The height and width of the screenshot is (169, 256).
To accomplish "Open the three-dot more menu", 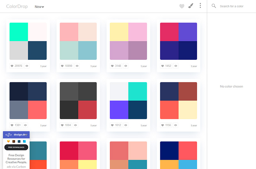I will pyautogui.click(x=200, y=5).
